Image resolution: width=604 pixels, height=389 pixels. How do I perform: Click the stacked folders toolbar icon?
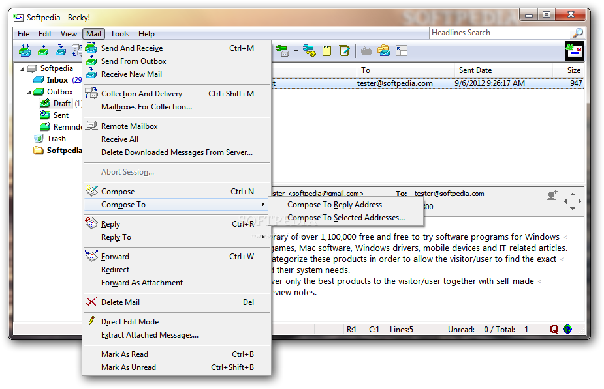(x=384, y=51)
